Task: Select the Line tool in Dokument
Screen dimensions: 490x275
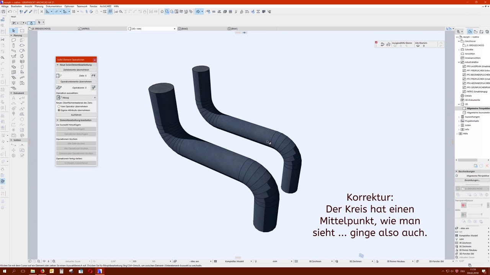Action: [x=13, y=119]
